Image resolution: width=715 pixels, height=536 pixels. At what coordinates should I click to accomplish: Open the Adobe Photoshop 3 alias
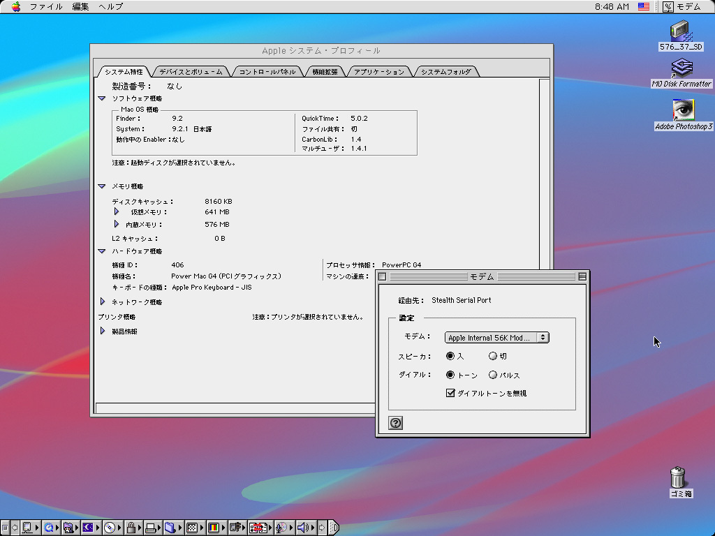(683, 110)
